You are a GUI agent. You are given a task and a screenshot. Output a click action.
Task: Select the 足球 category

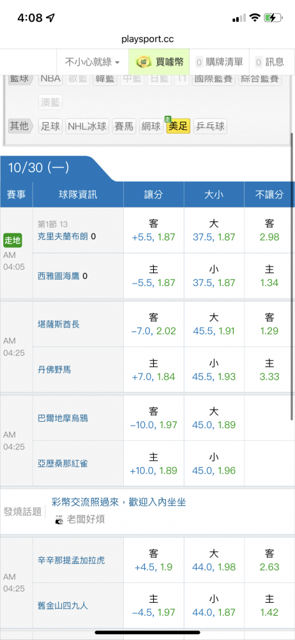pyautogui.click(x=50, y=126)
